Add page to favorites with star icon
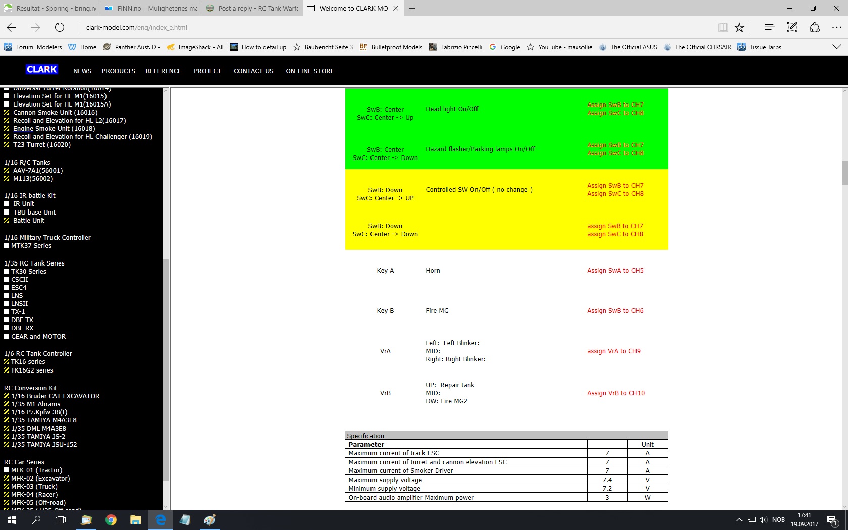The image size is (848, 530). 739,27
